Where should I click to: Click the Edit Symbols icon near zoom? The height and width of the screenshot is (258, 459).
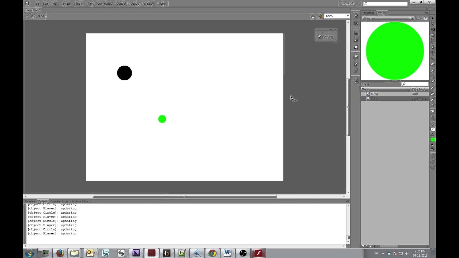[x=320, y=16]
